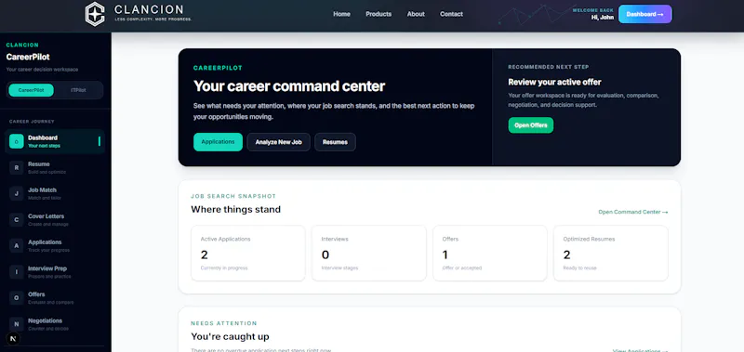The width and height of the screenshot is (744, 352).
Task: Click the Job Match J icon
Action: pos(16,193)
